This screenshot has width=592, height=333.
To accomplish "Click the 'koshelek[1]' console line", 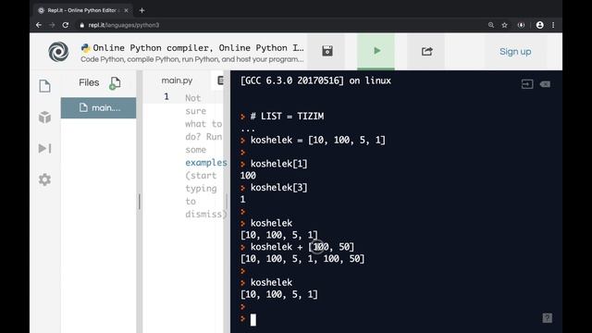I will click(279, 164).
